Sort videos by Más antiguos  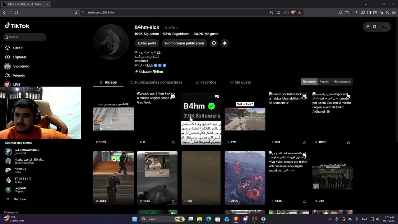click(x=342, y=82)
